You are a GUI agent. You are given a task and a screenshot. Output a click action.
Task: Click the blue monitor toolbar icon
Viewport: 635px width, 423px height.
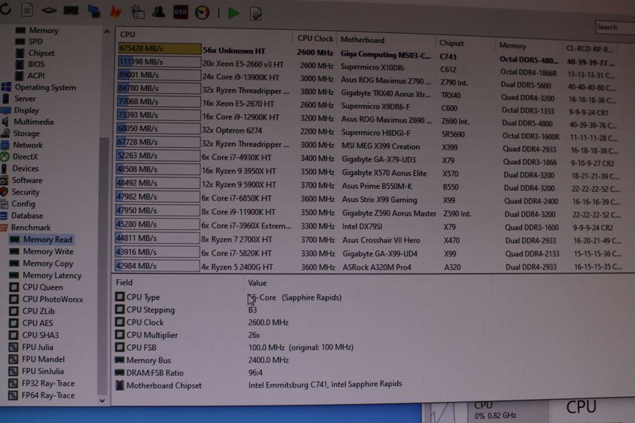94,11
